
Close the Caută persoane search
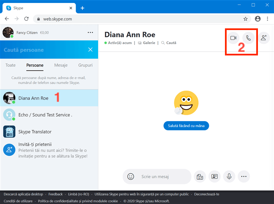click(x=90, y=50)
